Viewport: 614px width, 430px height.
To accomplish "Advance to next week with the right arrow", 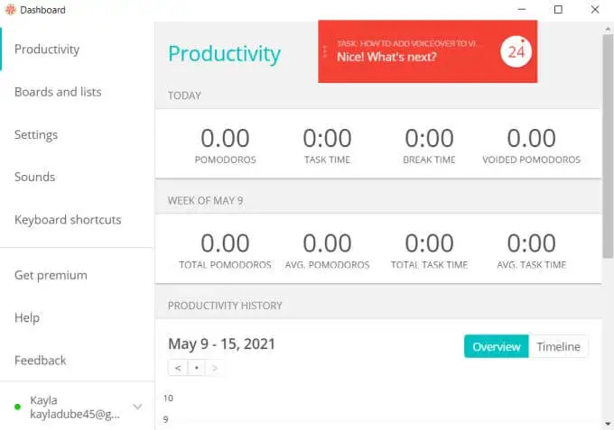I will 214,368.
